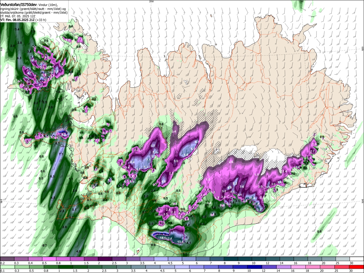The image size is (364, 273).
Task: Click the '20W' longitude label at top
Action: (151, 1)
